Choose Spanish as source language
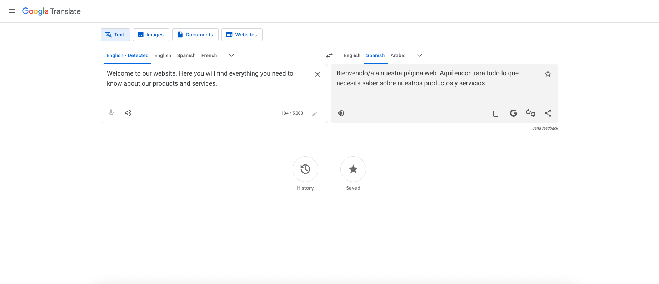Screen dimensions: 659x284 [x=186, y=55]
